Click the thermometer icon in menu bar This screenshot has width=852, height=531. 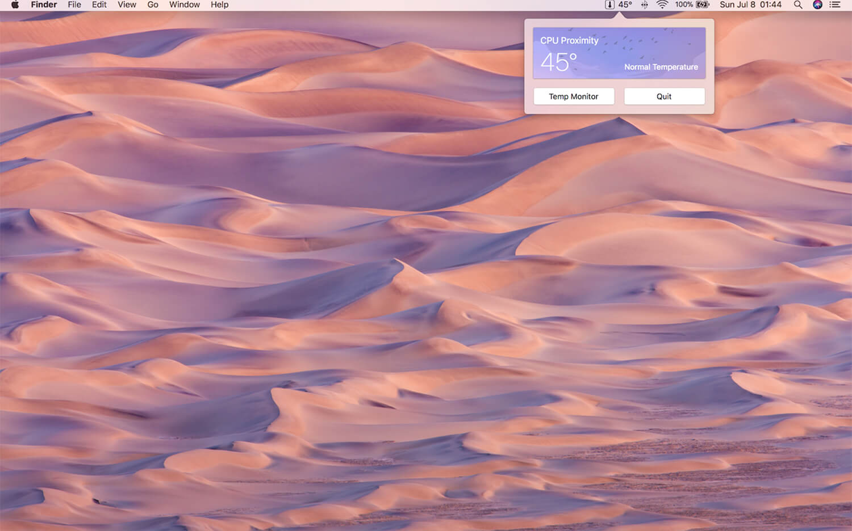[609, 5]
